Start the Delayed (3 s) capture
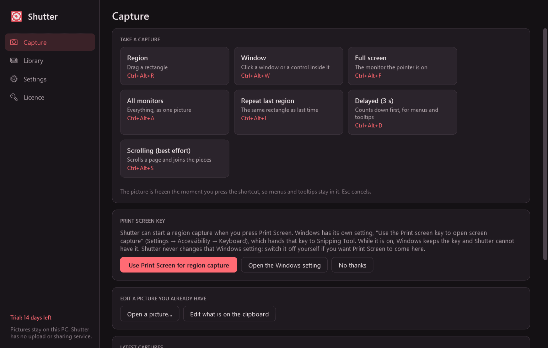This screenshot has height=348, width=548. pos(402,112)
